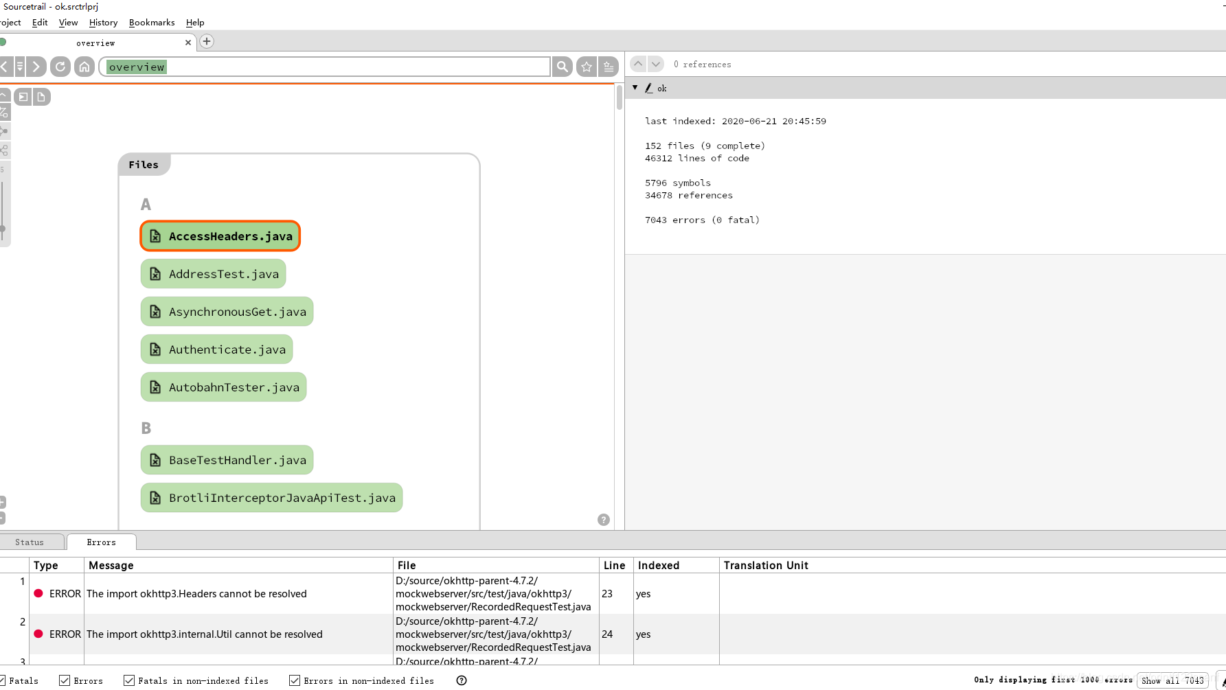Toggle Fatals in non-indexed files checkbox
This screenshot has height=690, width=1226.
[x=129, y=680]
